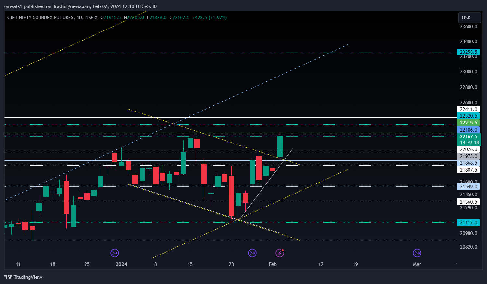Click the purple event icon near January 26

tap(252, 253)
